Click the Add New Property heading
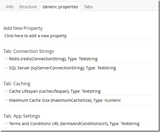 coord(23,28)
